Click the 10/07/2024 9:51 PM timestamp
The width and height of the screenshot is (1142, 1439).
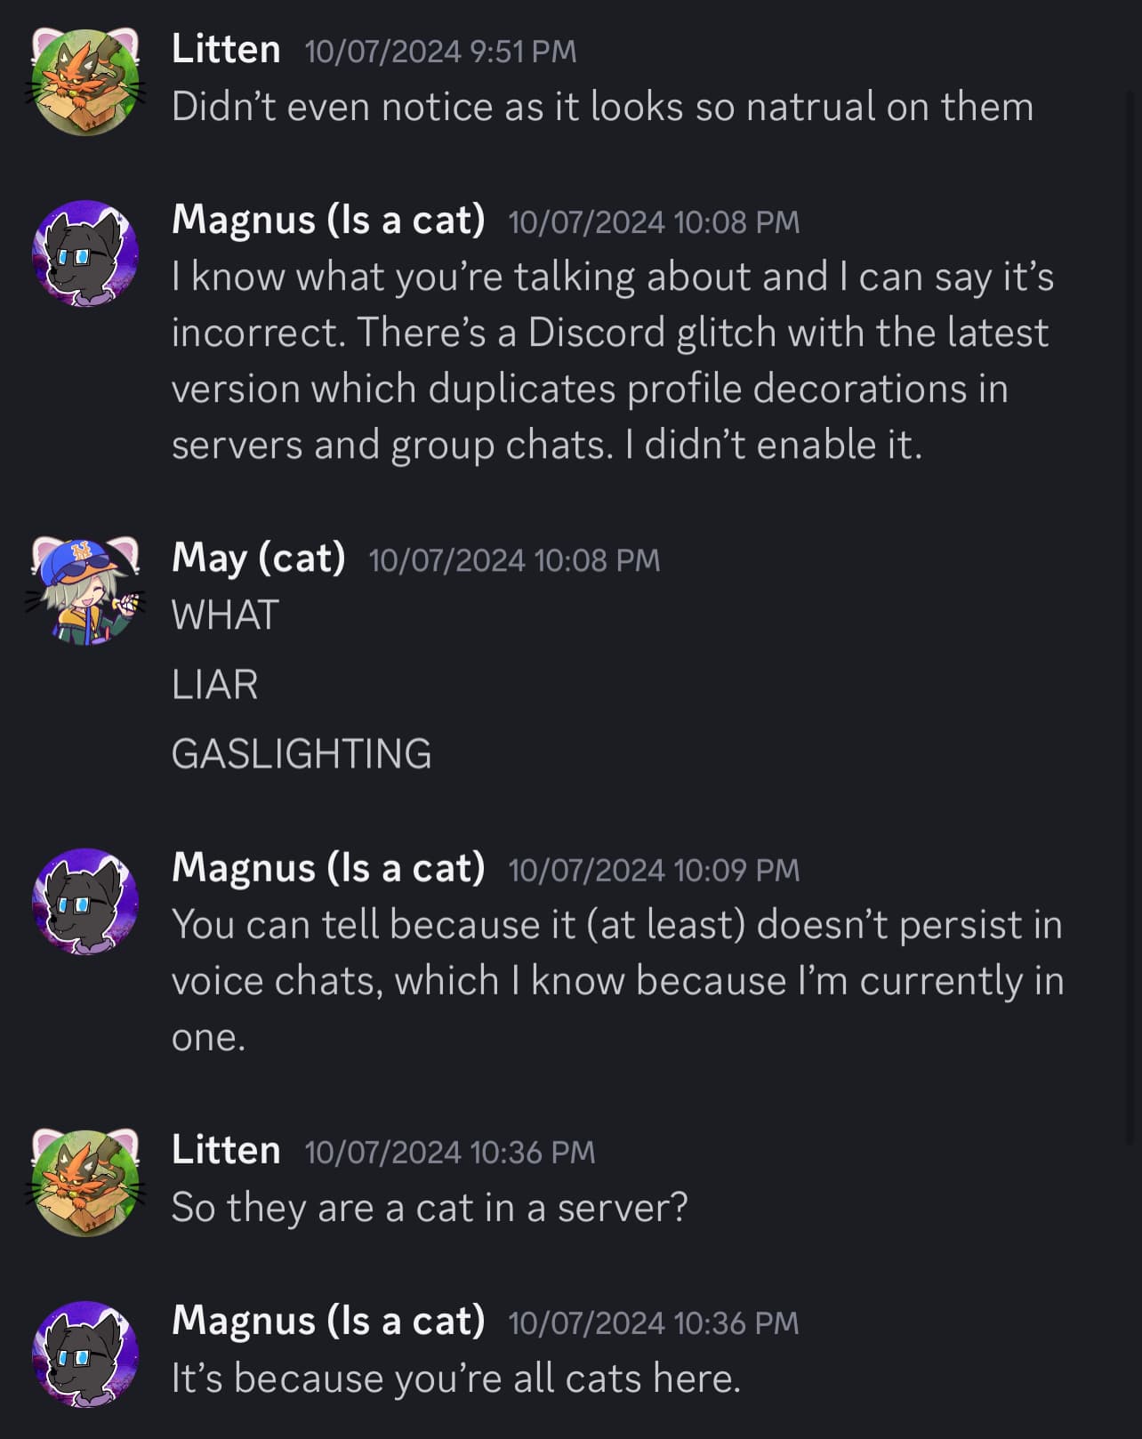[440, 52]
